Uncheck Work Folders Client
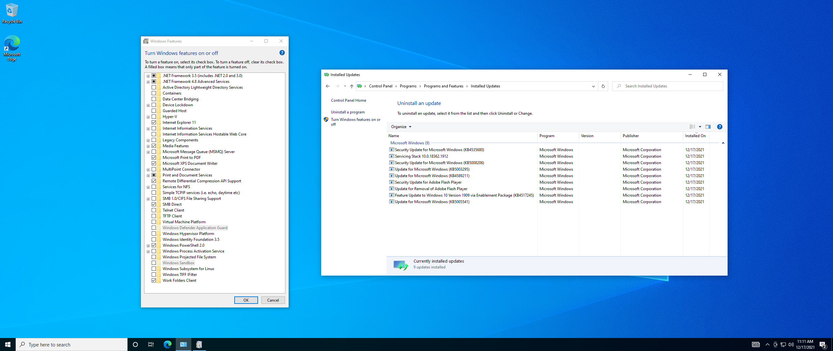 [x=154, y=280]
